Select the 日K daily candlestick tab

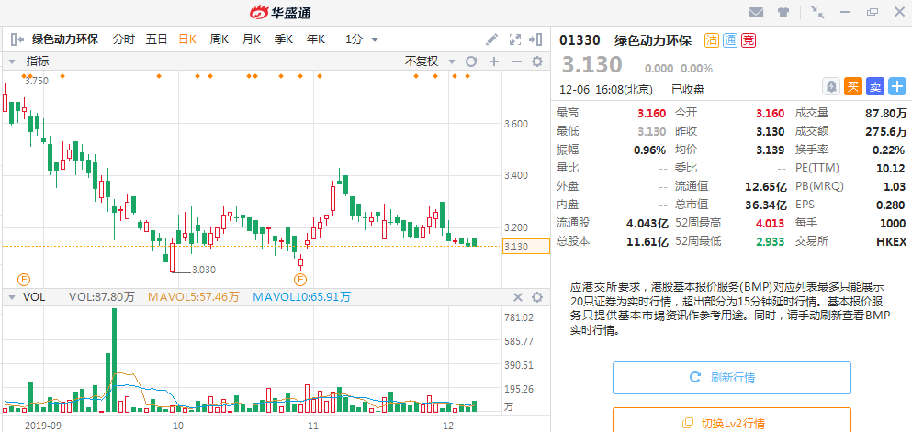(187, 39)
